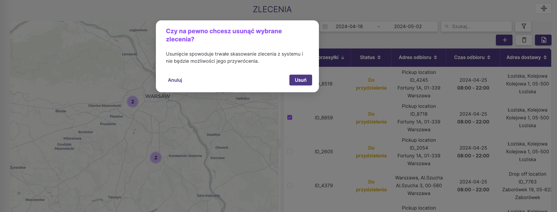Confirm deletion with the Usuń button

pyautogui.click(x=301, y=80)
